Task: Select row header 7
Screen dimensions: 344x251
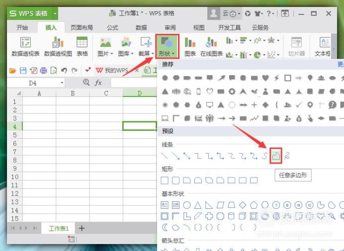Action: tap(15, 152)
